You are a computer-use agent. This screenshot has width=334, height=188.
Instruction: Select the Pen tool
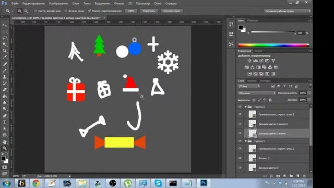pyautogui.click(x=5, y=116)
